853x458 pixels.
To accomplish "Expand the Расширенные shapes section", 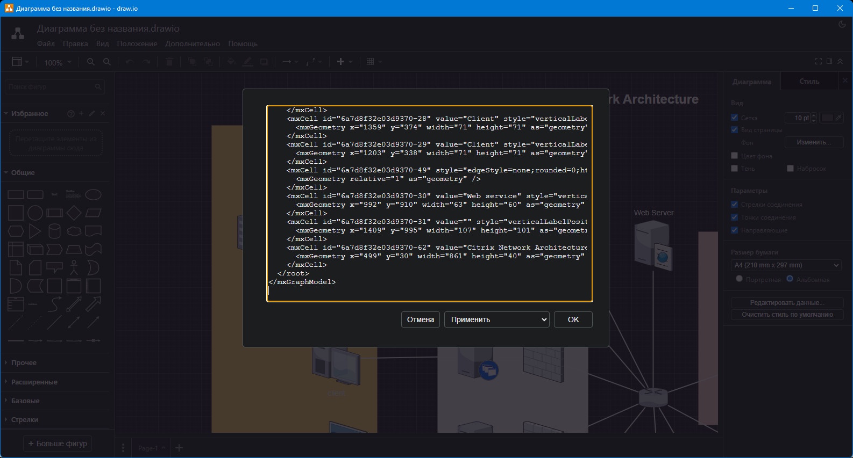I will tap(34, 382).
